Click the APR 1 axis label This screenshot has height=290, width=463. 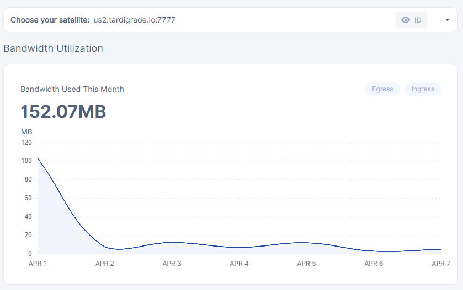[x=38, y=264]
